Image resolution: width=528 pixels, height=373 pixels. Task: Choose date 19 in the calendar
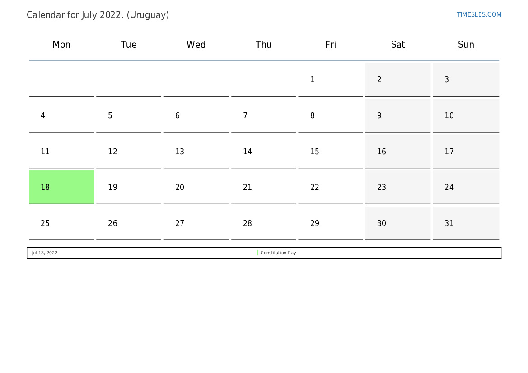pos(129,187)
